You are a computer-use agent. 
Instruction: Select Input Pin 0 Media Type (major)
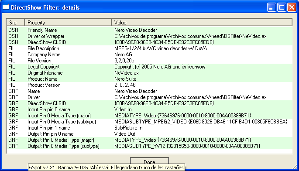coord(59,116)
